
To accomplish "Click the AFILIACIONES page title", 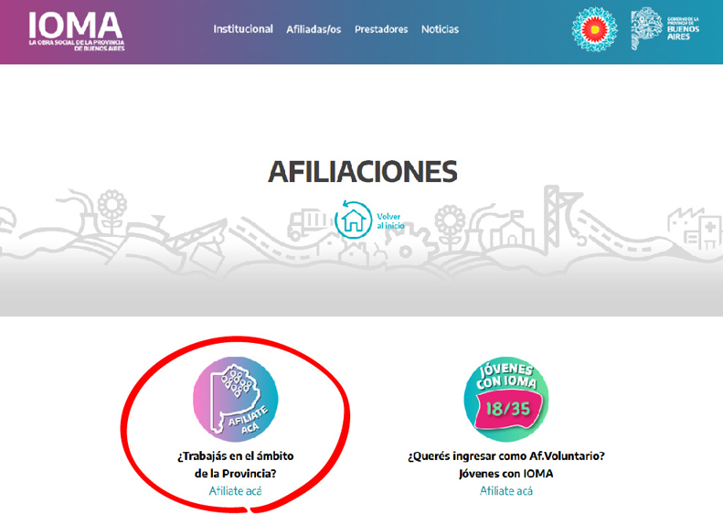I will coord(363,172).
